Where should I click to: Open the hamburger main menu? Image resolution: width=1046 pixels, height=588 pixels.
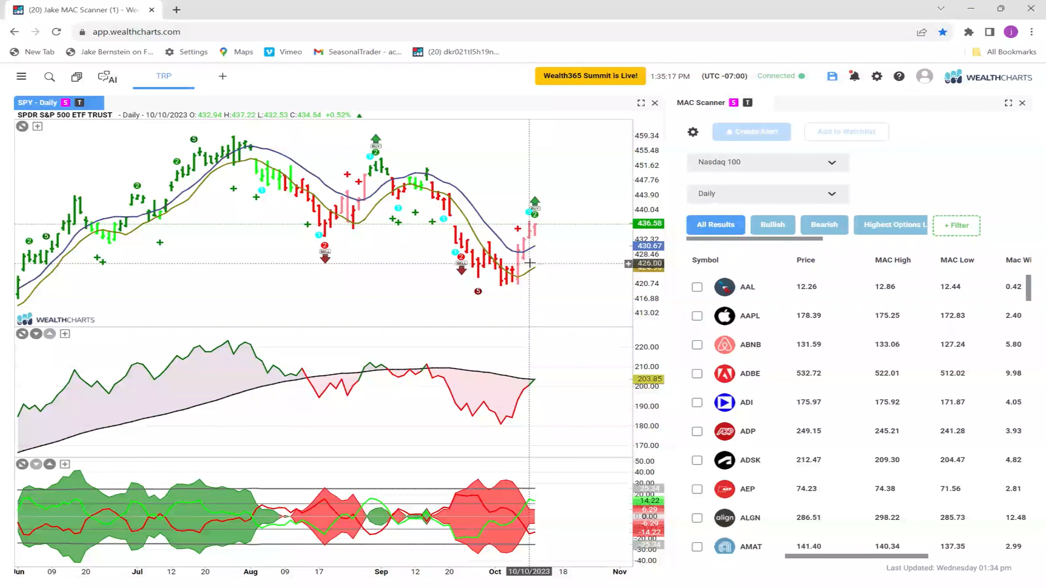pos(21,77)
